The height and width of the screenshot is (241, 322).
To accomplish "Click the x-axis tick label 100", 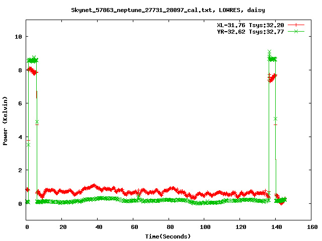I will (205, 227).
